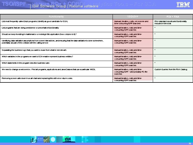This screenshot has width=193, height=145.
Task: Select the "Which variables in the programs" cell
Action: 56,57
